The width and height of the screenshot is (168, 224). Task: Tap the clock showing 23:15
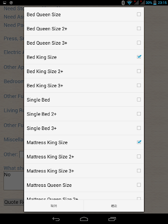pyautogui.click(x=162, y=3)
